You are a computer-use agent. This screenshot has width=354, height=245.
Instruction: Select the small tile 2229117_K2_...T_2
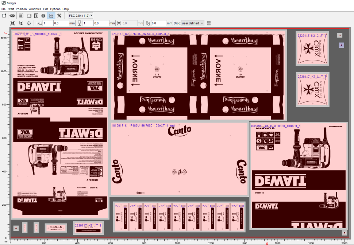point(88,228)
